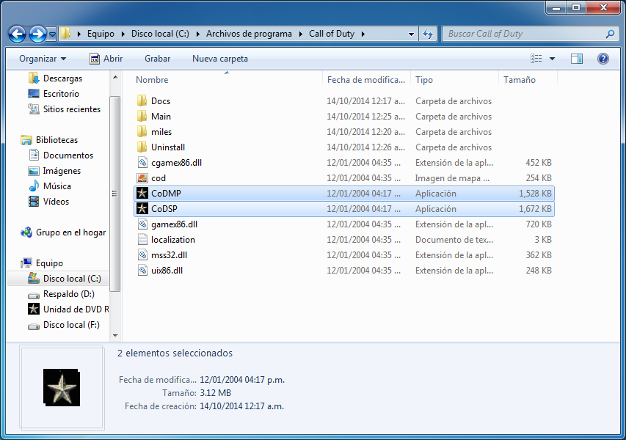
Task: Toggle the preview pane icon
Action: pyautogui.click(x=577, y=59)
